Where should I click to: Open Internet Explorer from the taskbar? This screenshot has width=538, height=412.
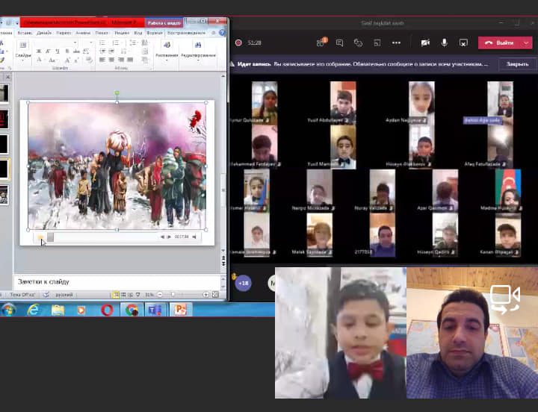coord(33,310)
